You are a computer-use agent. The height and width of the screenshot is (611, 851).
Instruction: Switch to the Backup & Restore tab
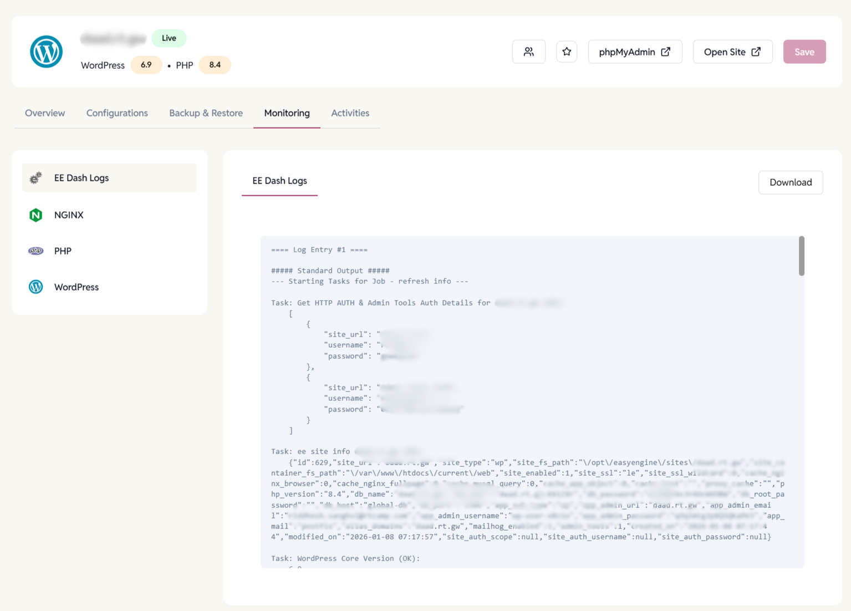(206, 113)
